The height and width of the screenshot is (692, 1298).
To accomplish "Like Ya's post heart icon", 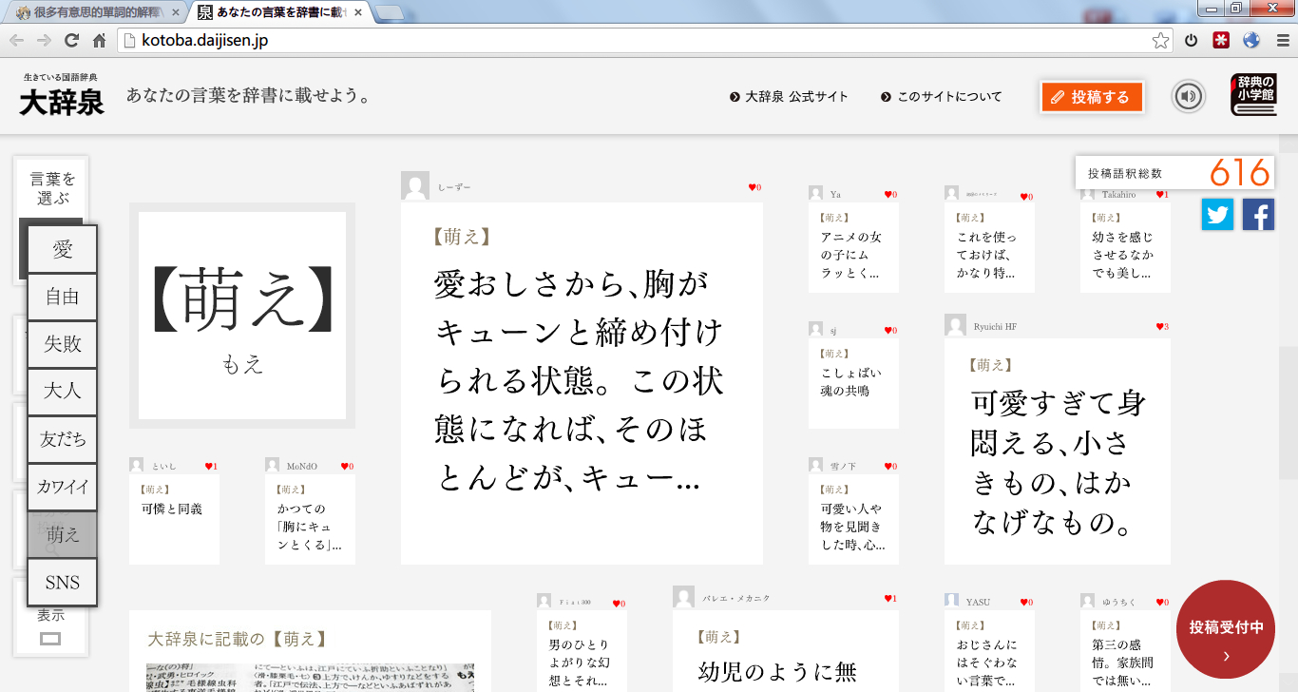I will tap(890, 194).
